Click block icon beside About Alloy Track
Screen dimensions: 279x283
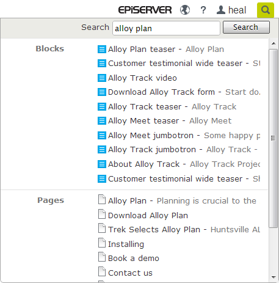click(x=102, y=164)
